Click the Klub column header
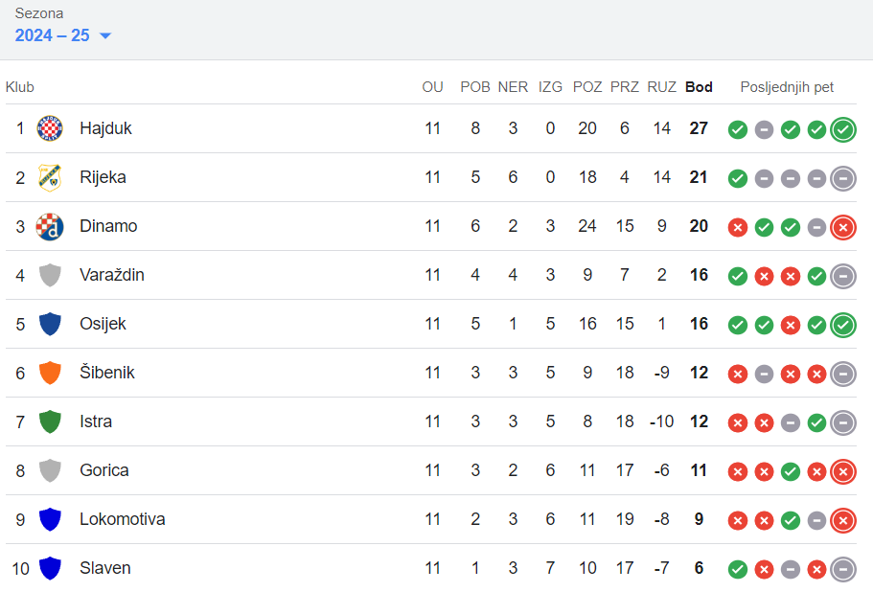The width and height of the screenshot is (873, 592). (20, 87)
